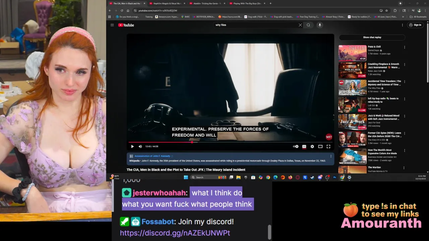The height and width of the screenshot is (241, 429).
Task: Open options for Poké & Chill video
Action: 405,47
